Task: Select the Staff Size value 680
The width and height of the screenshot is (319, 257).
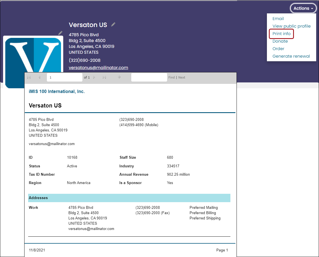Action: pos(170,157)
